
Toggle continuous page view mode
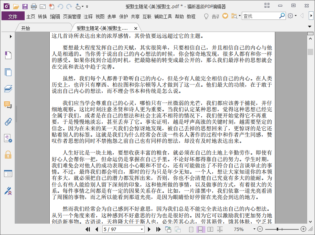pos(201,229)
